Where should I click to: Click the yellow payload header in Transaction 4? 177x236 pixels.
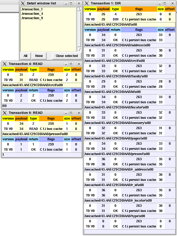tap(21, 70)
